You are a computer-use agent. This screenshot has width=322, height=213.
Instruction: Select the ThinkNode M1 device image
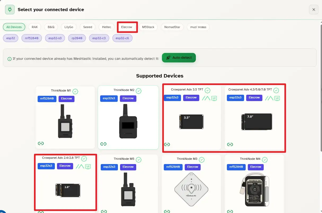pos(65,122)
